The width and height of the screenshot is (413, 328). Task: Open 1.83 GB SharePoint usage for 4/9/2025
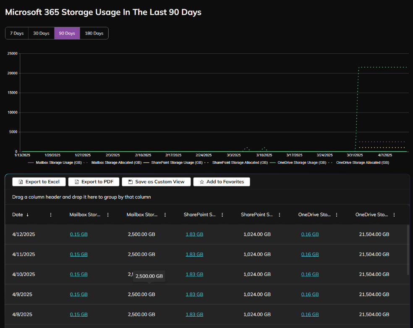[x=194, y=294]
